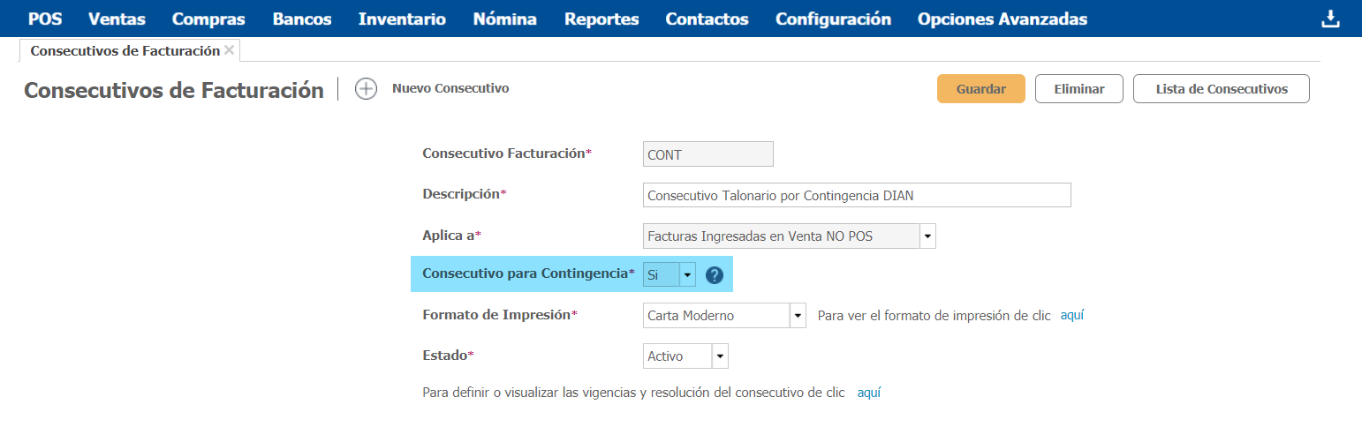
Task: Open the Configuración menu
Action: [x=833, y=19]
